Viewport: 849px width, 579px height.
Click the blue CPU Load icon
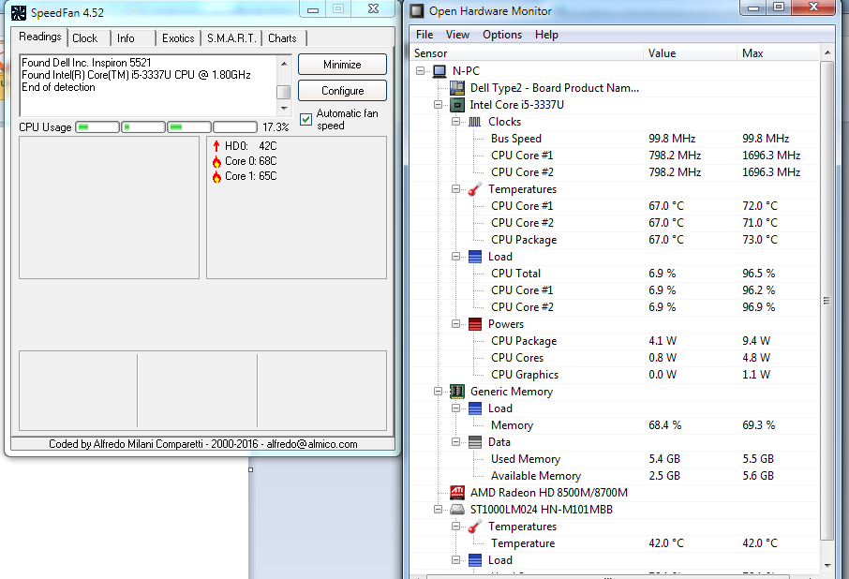coord(475,257)
